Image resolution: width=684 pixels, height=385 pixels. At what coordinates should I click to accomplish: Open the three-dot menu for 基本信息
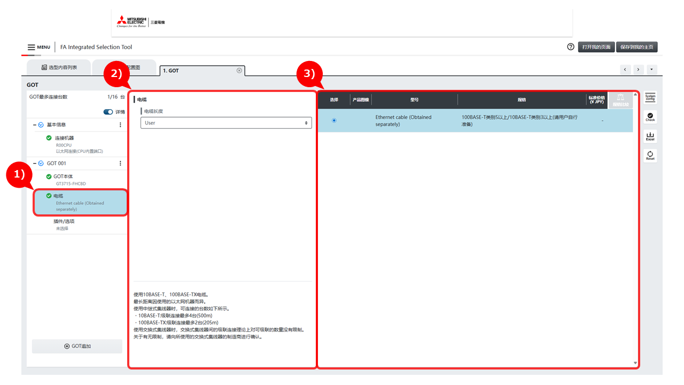pyautogui.click(x=120, y=125)
